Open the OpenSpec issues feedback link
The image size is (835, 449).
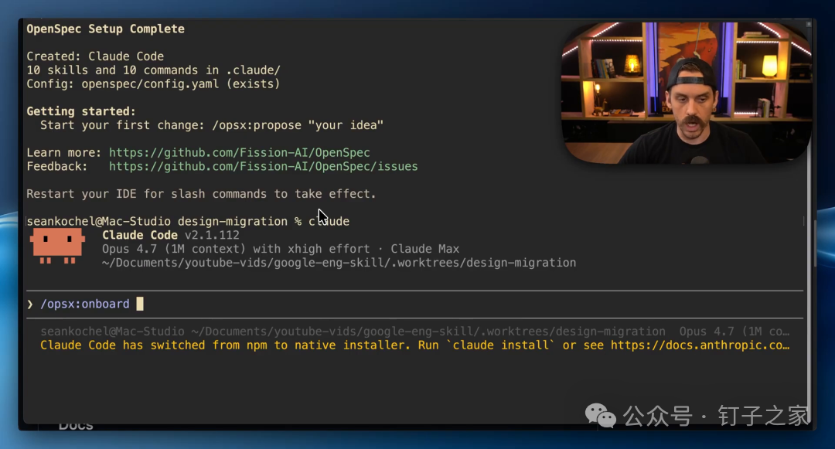(263, 166)
